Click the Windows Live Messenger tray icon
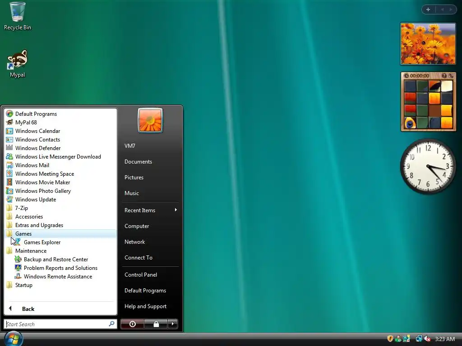The width and height of the screenshot is (462, 346). tap(398, 339)
